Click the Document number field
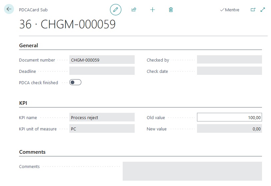271x186 pixels. coord(102,60)
